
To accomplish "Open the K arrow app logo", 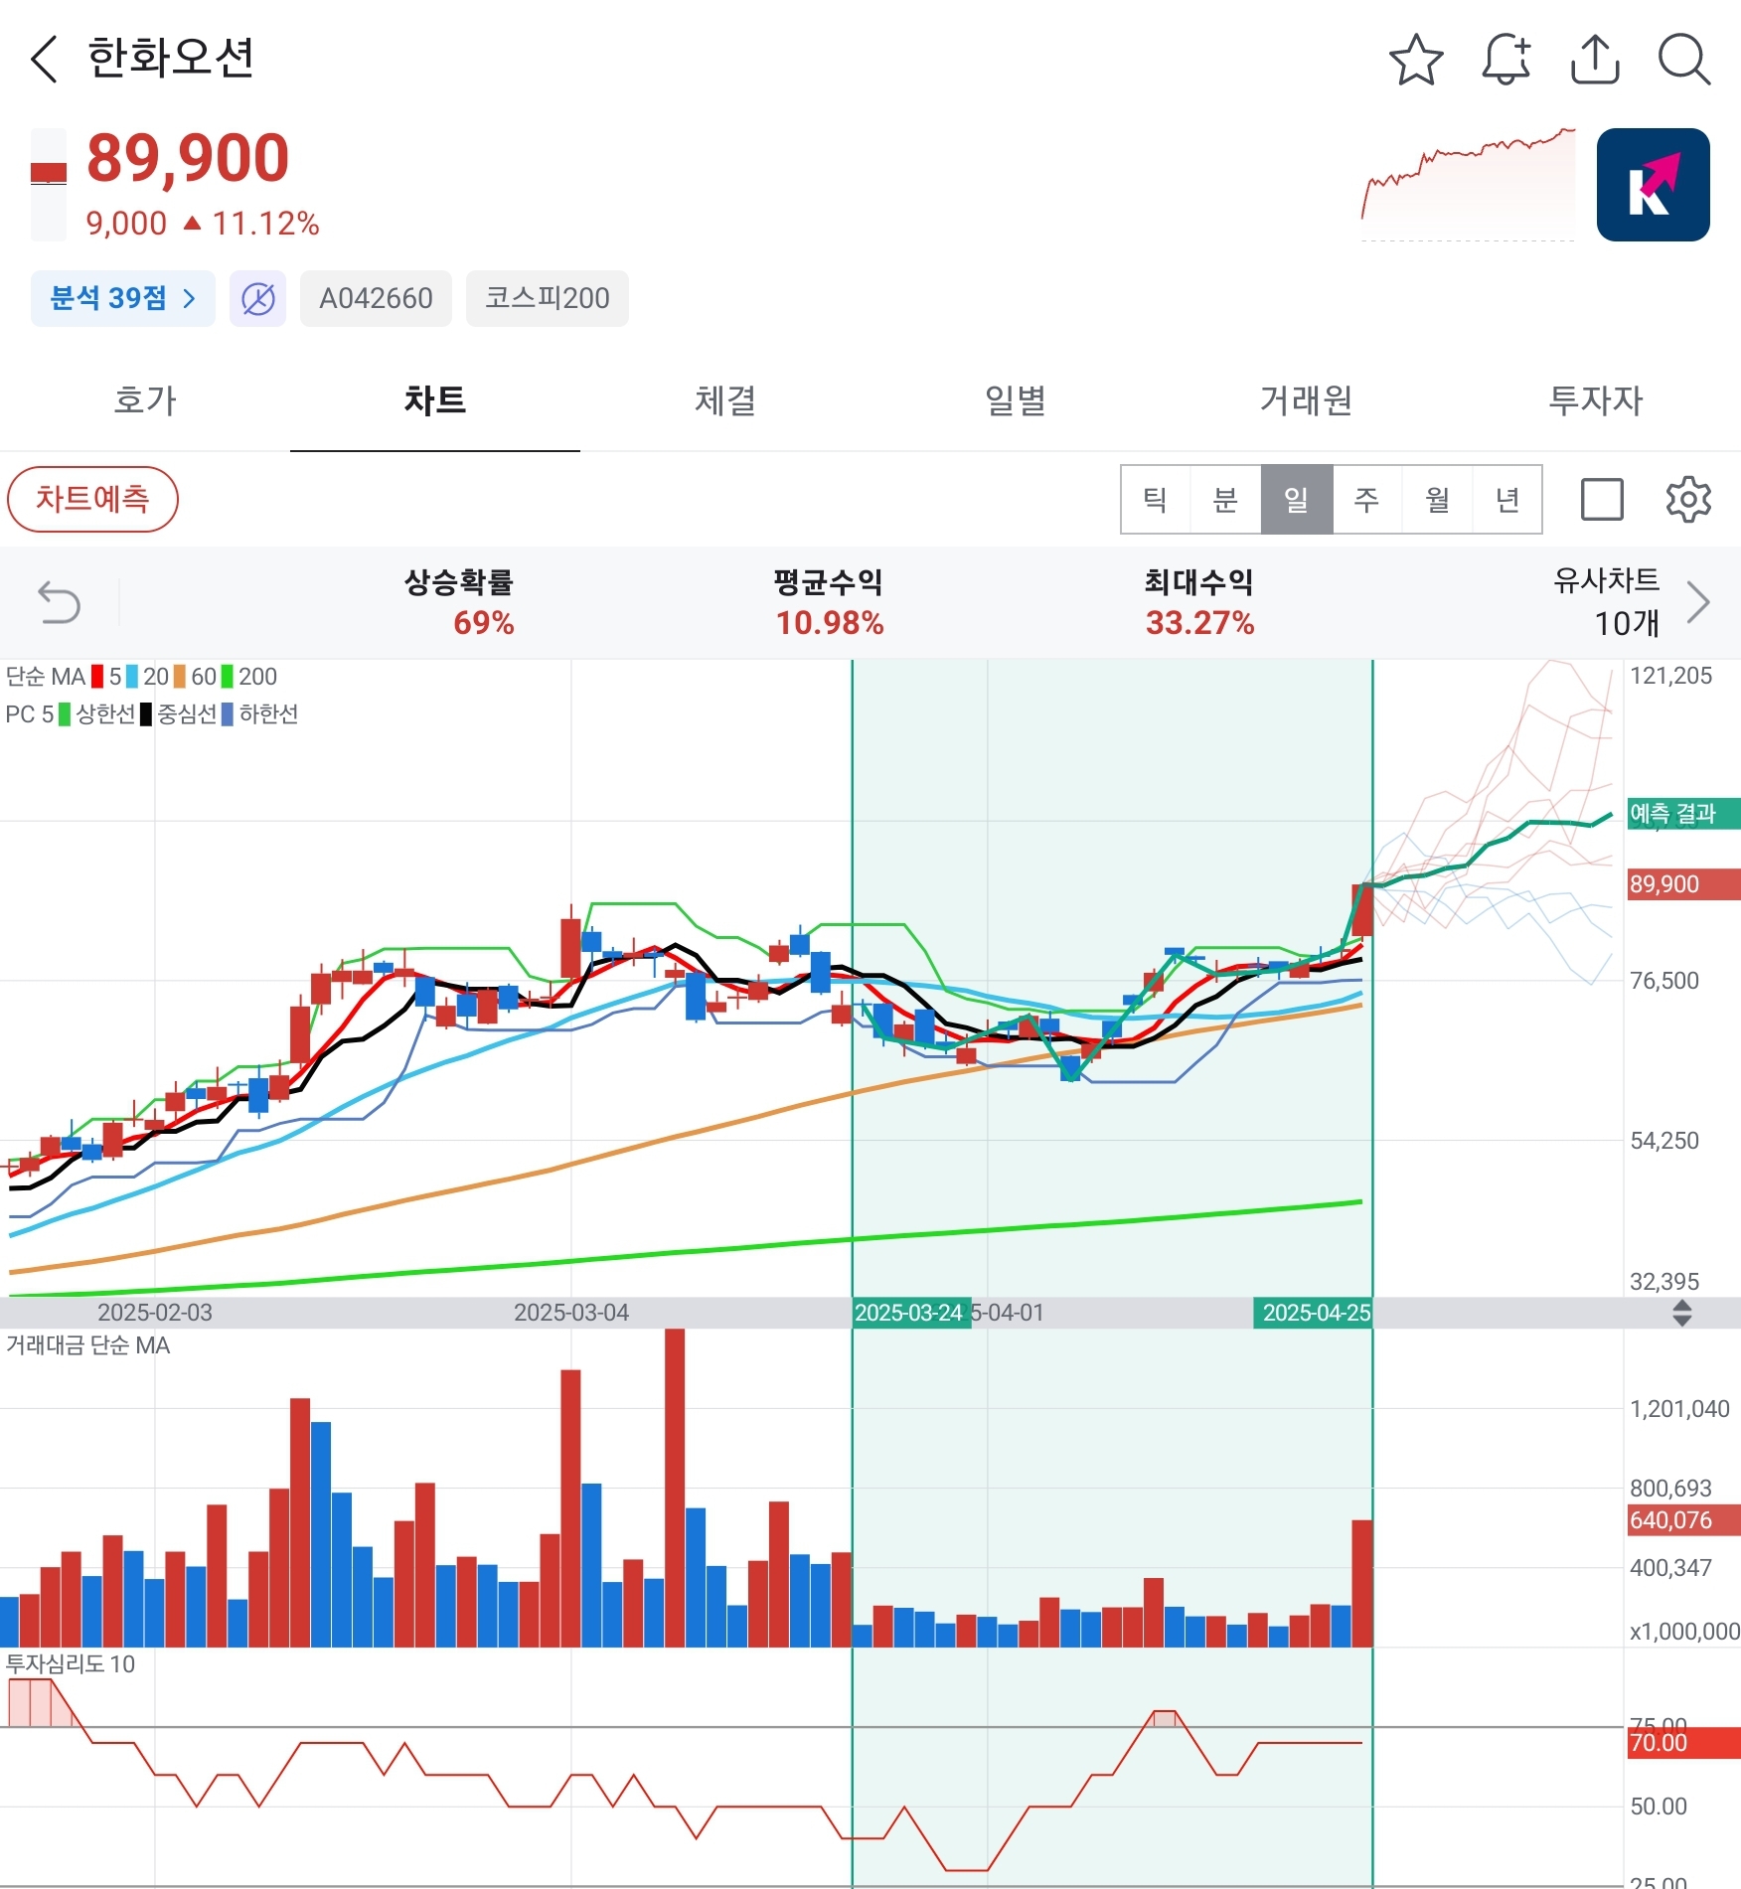I will click(x=1653, y=185).
